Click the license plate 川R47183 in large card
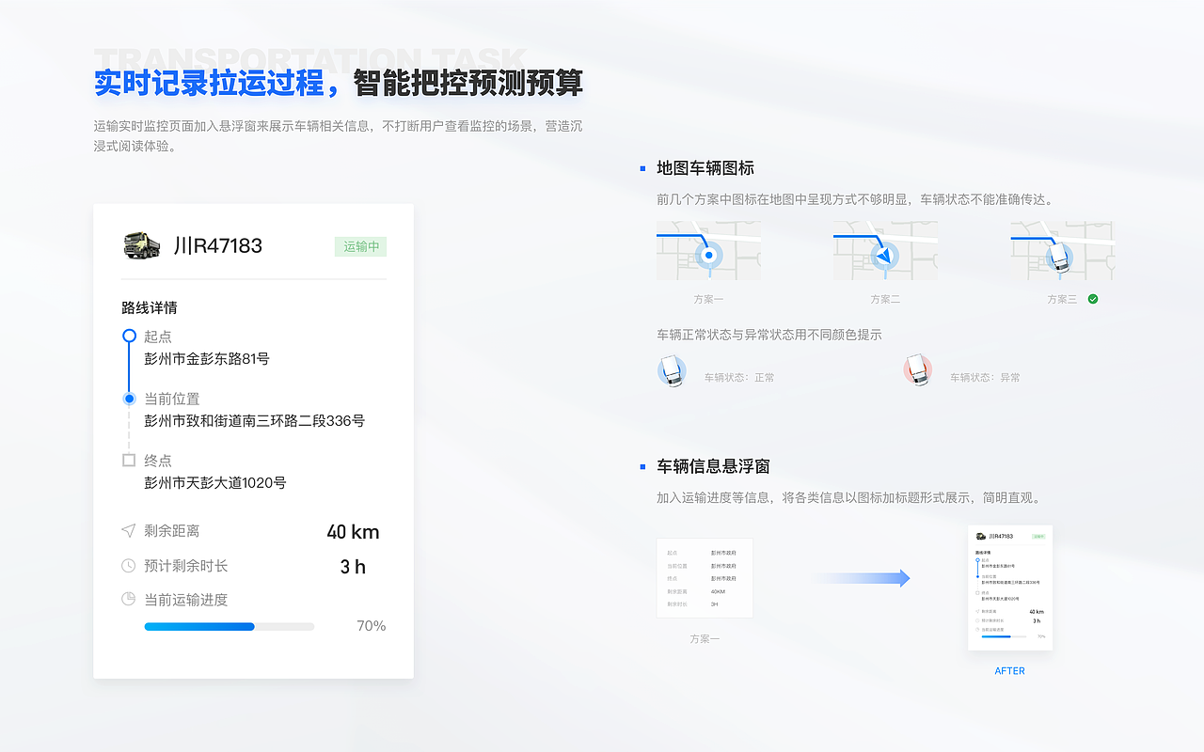Viewport: 1204px width, 752px height. tap(218, 246)
